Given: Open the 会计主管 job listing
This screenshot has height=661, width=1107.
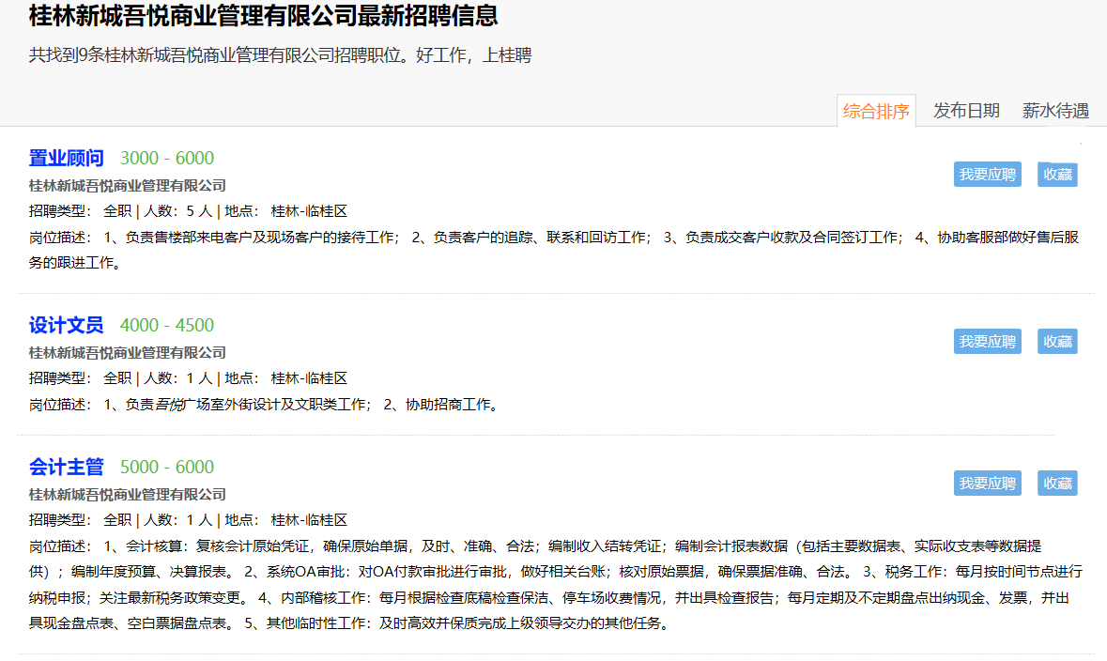Looking at the screenshot, I should pyautogui.click(x=67, y=468).
